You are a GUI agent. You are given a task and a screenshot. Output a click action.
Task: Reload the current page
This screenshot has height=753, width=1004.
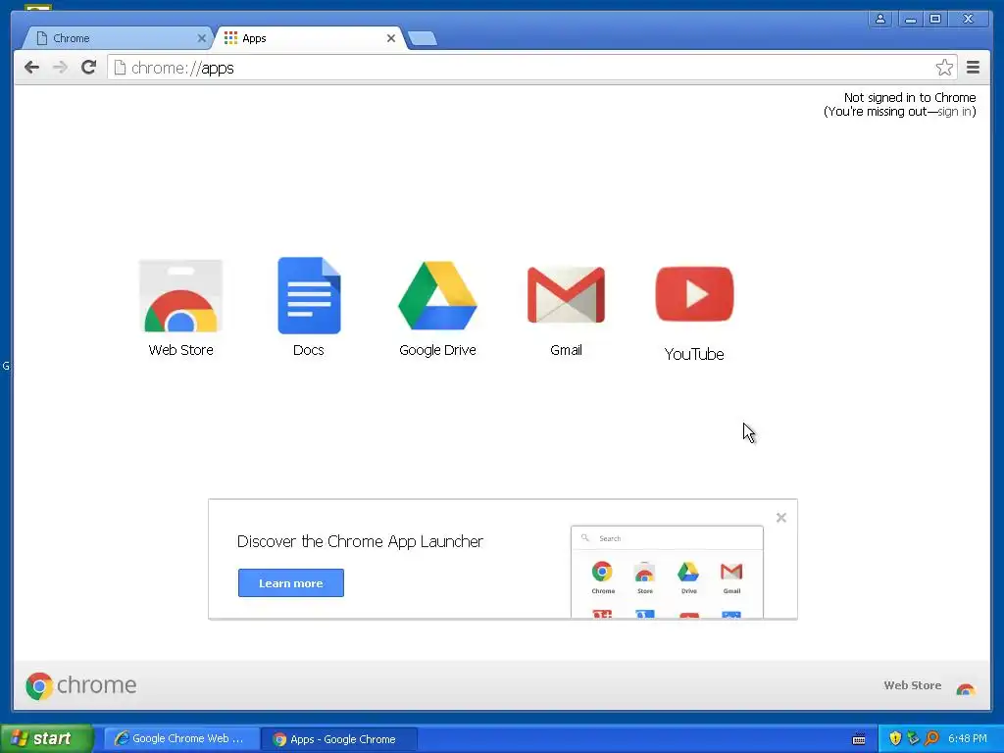point(89,68)
